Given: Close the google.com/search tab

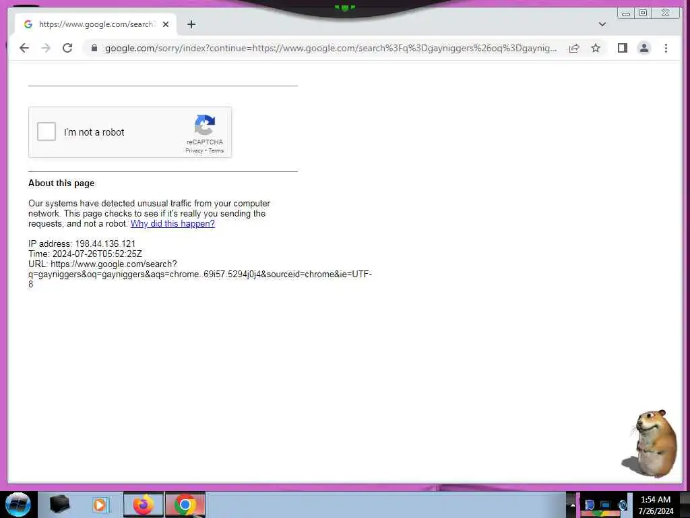Looking at the screenshot, I should pos(166,24).
